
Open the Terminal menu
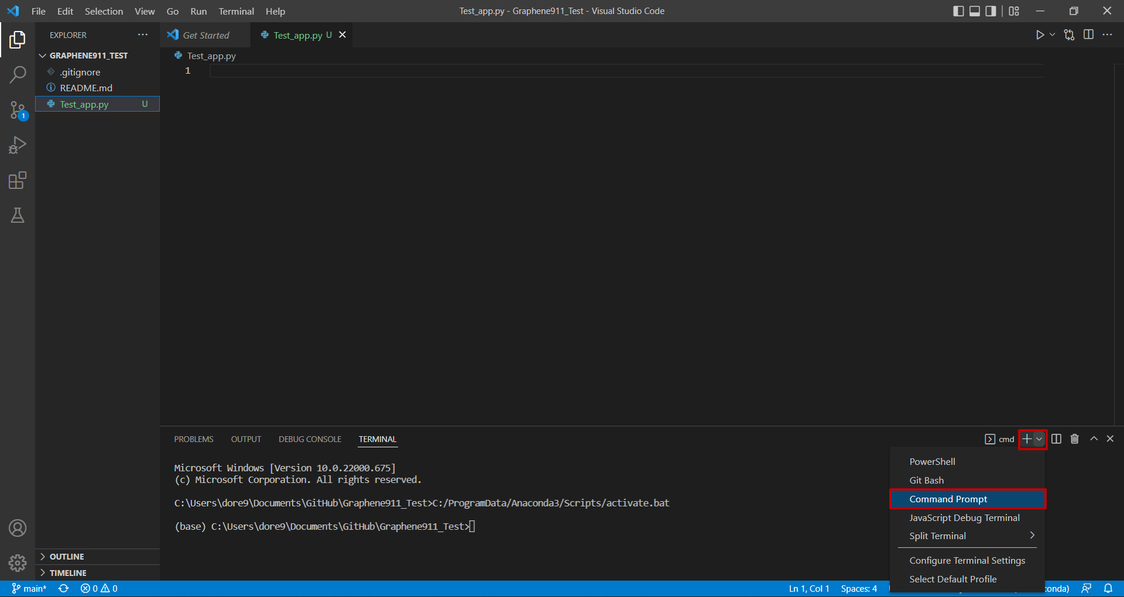click(x=237, y=11)
